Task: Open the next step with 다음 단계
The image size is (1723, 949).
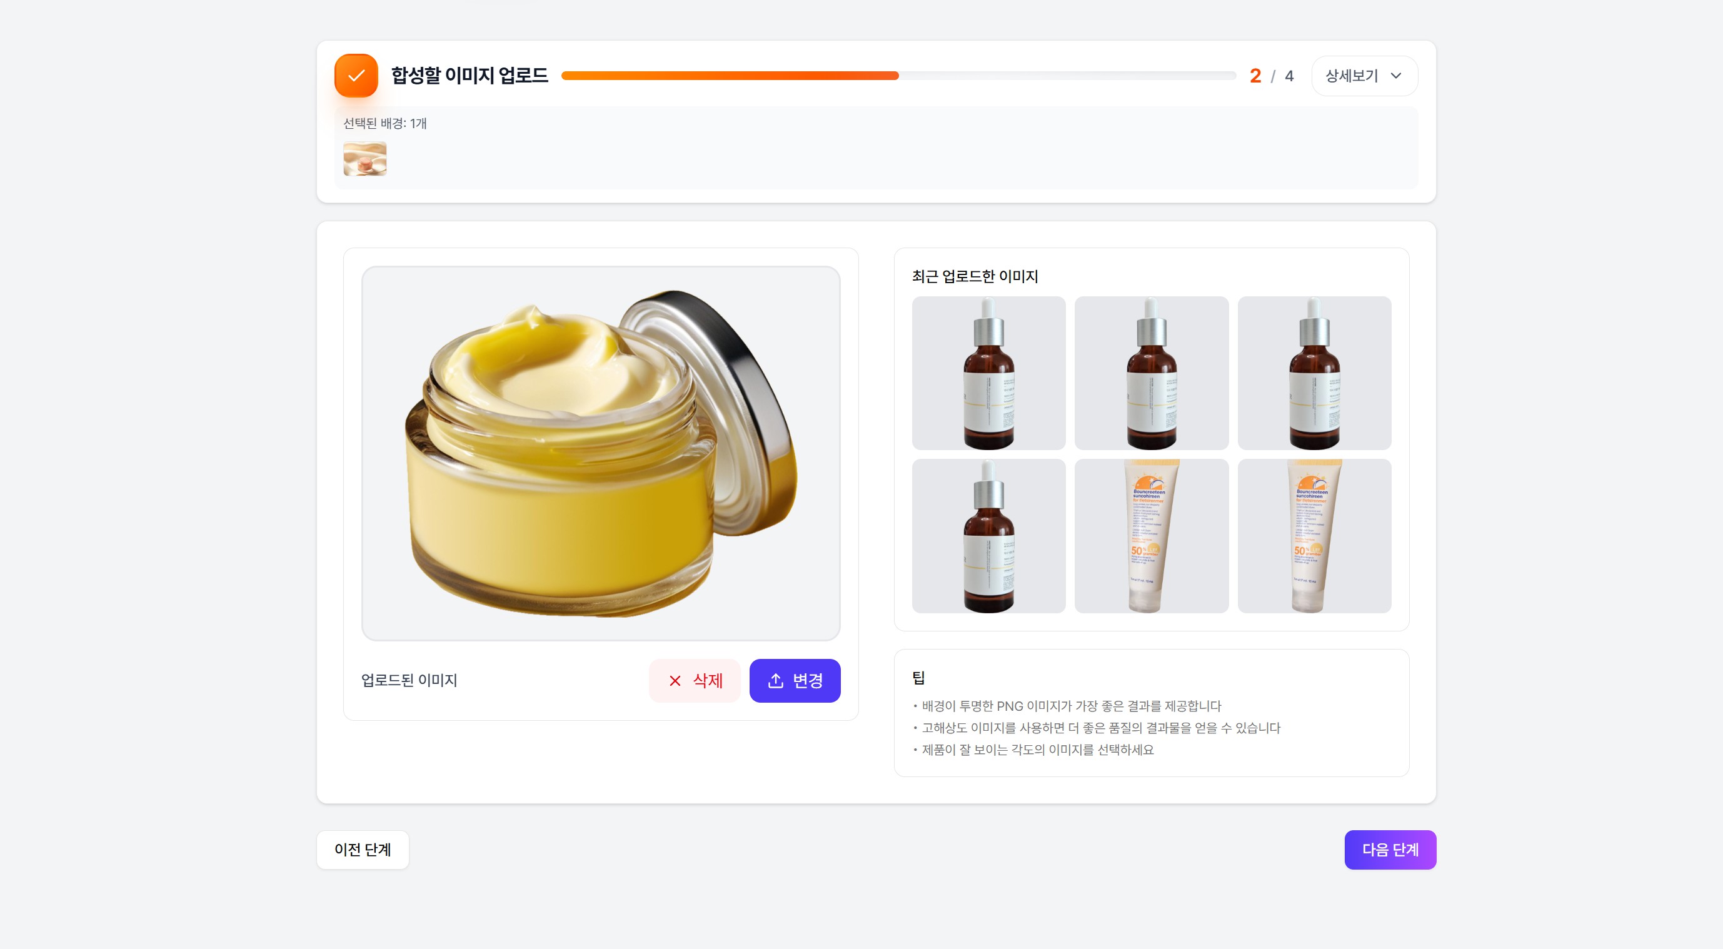Action: coord(1390,850)
